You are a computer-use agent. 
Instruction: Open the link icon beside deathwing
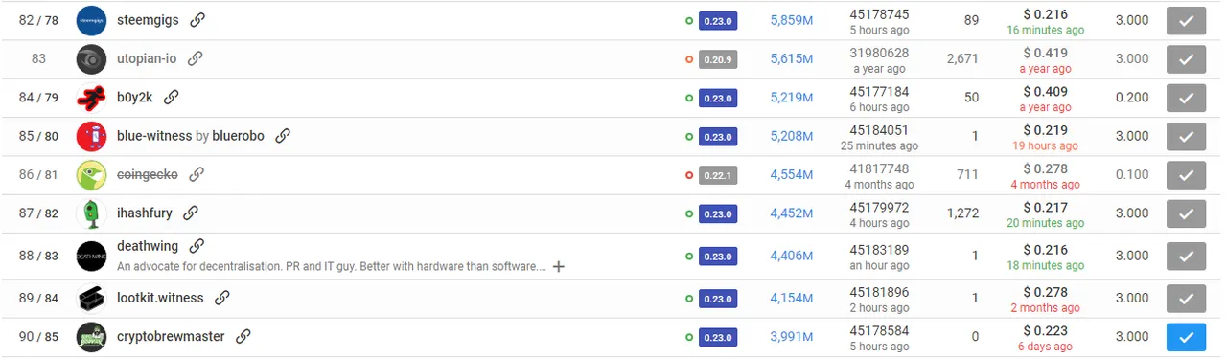click(197, 246)
